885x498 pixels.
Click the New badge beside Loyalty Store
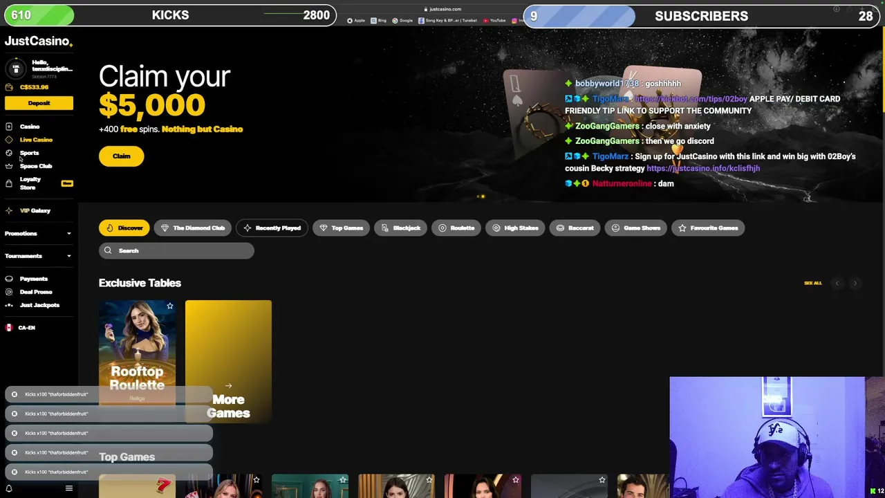pyautogui.click(x=67, y=183)
